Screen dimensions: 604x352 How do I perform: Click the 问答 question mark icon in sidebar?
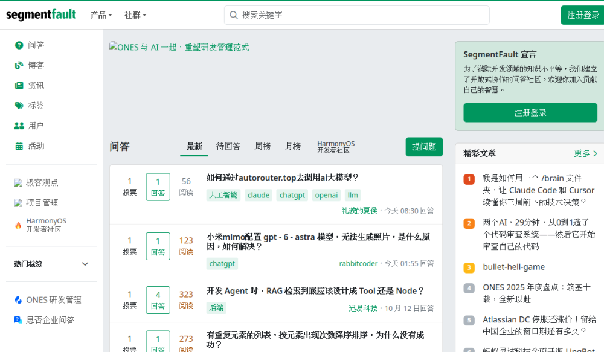(x=19, y=45)
